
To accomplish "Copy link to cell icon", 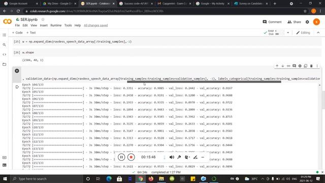I will click(288, 66).
